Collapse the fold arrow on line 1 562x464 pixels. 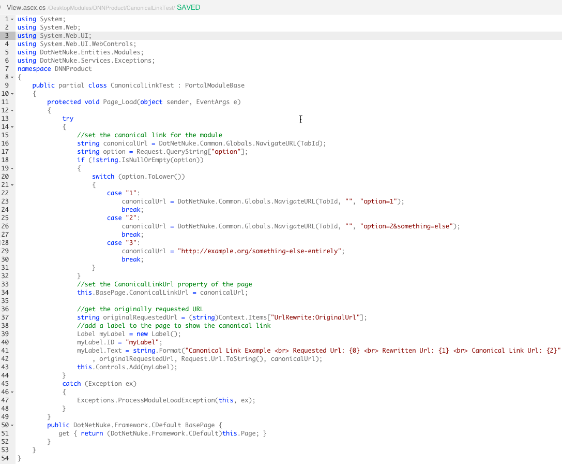click(x=12, y=19)
